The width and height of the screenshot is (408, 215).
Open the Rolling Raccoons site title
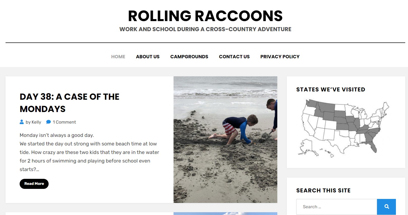click(x=205, y=16)
